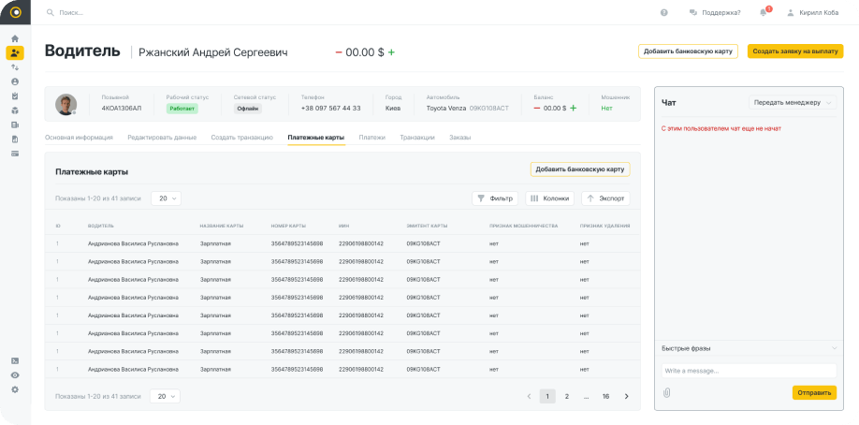Click the home icon in the sidebar
Viewport: 859px width, 425px height.
pyautogui.click(x=15, y=38)
